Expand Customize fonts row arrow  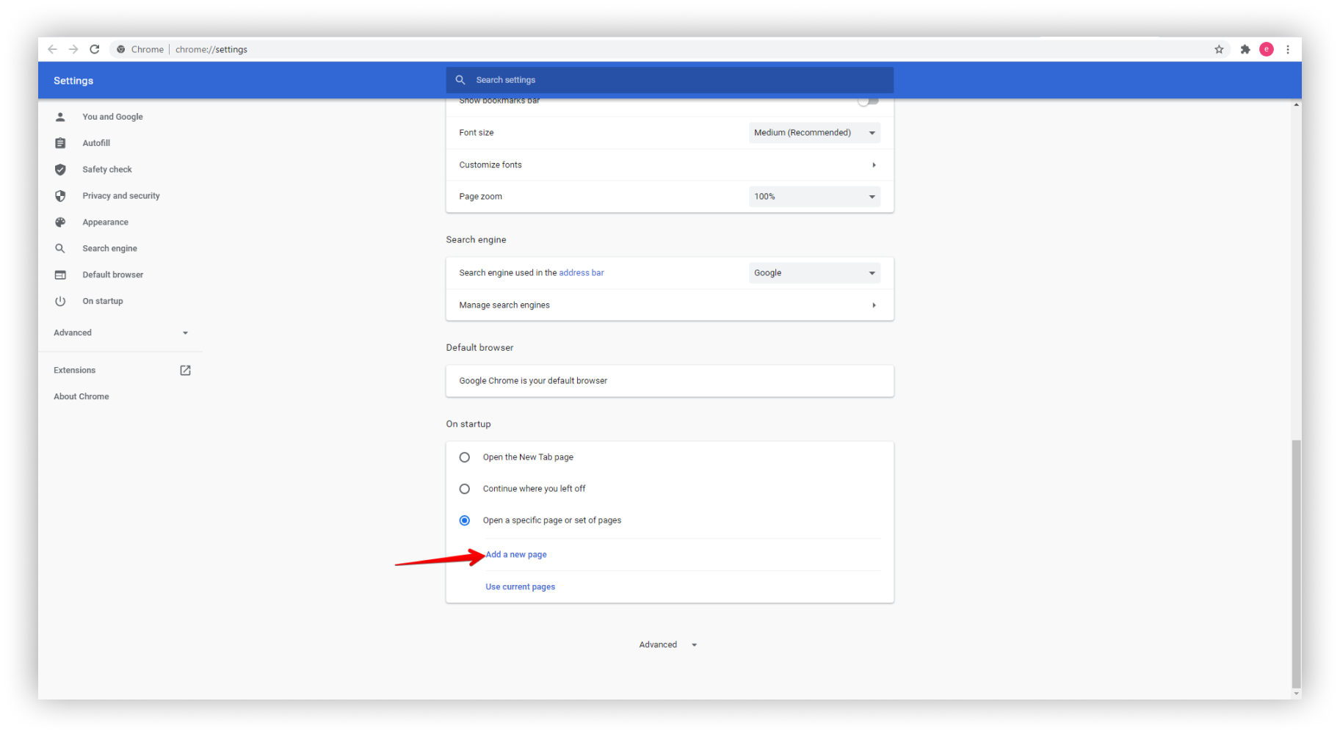click(x=874, y=165)
